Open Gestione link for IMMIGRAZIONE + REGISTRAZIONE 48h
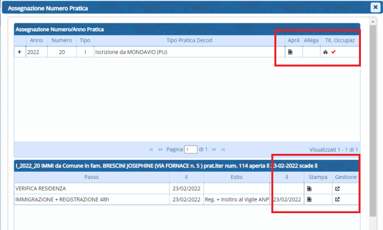Viewport: 383px width, 230px height. 337,199
